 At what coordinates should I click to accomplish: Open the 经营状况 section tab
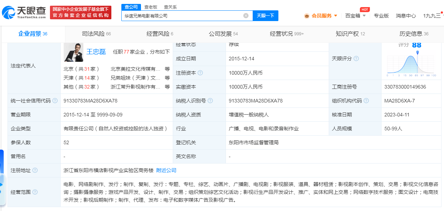click(x=287, y=34)
